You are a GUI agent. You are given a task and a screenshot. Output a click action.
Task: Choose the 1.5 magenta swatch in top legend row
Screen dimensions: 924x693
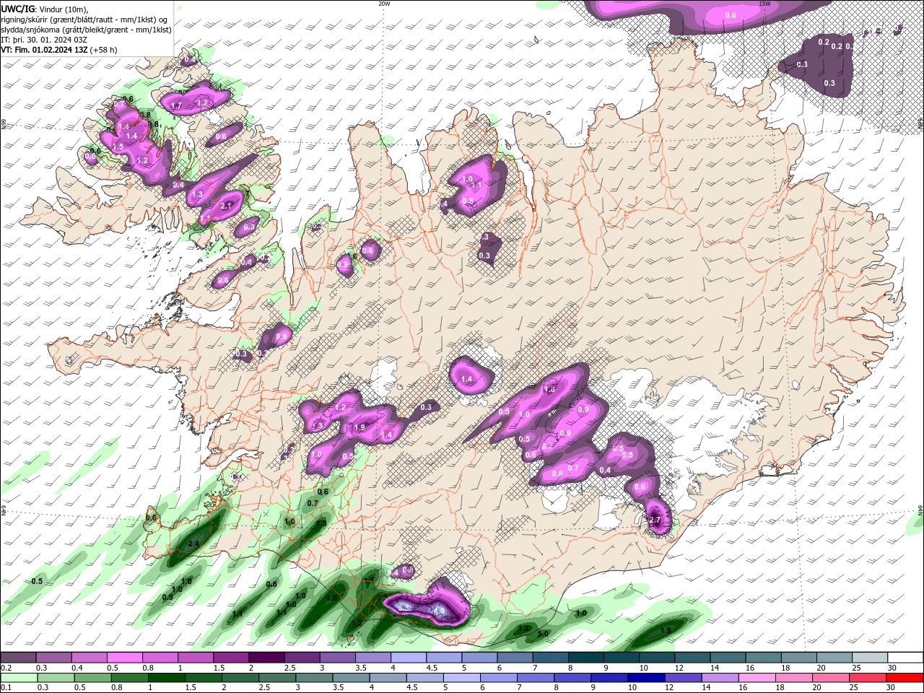[x=231, y=658]
